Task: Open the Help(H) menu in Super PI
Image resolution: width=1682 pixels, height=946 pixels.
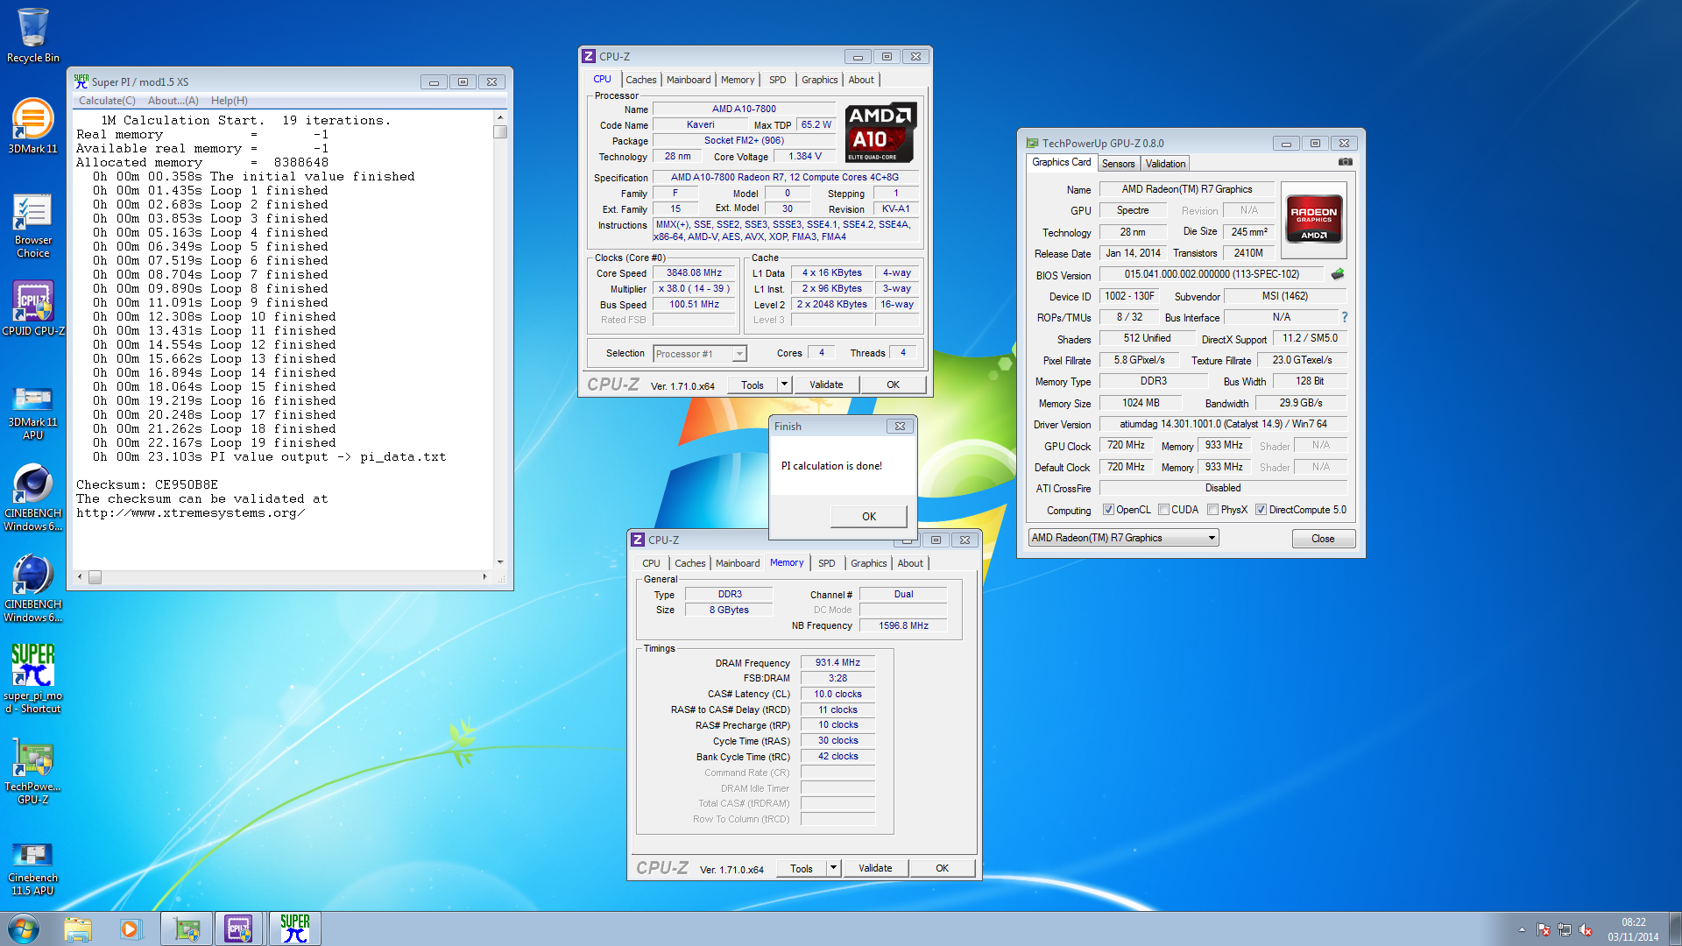Action: click(229, 101)
